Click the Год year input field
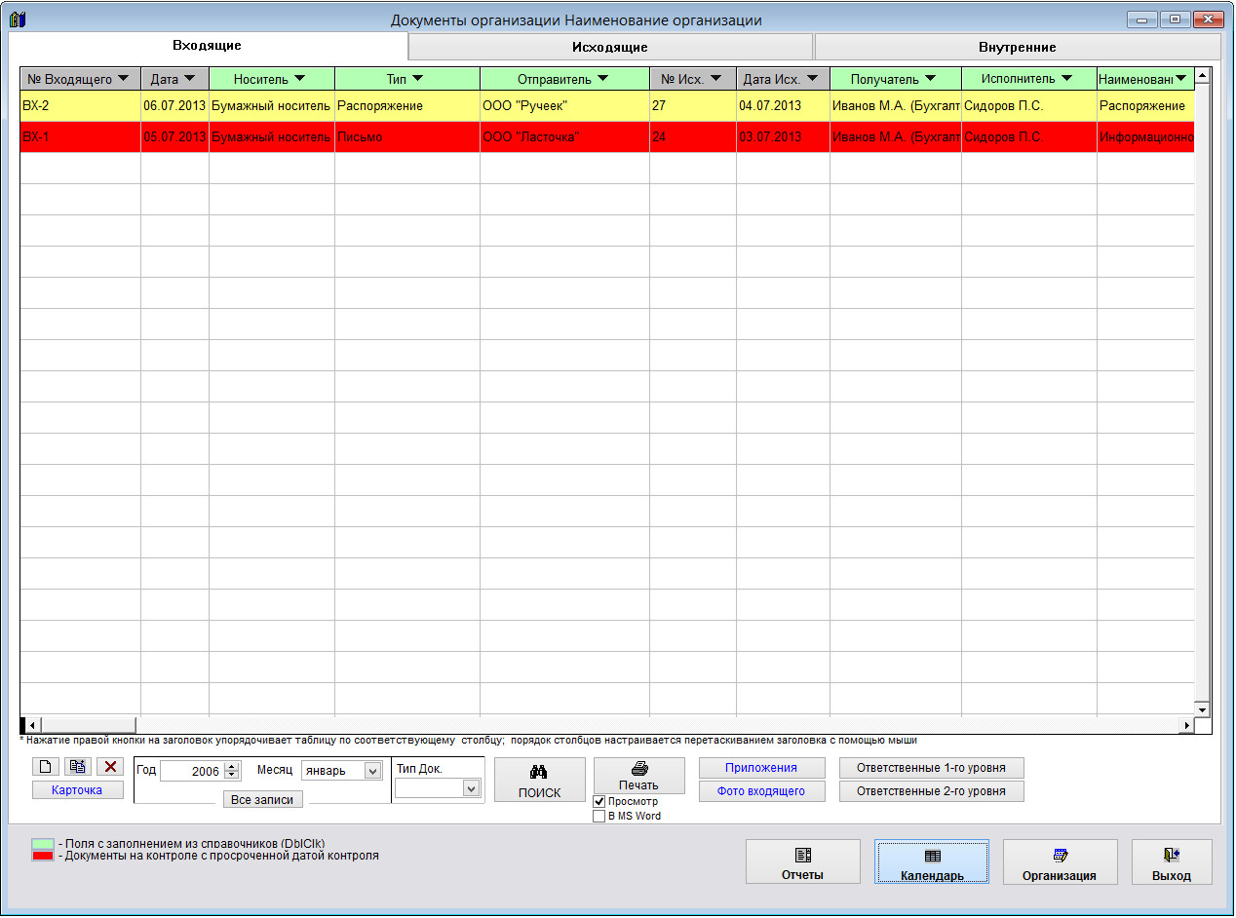 tap(191, 771)
